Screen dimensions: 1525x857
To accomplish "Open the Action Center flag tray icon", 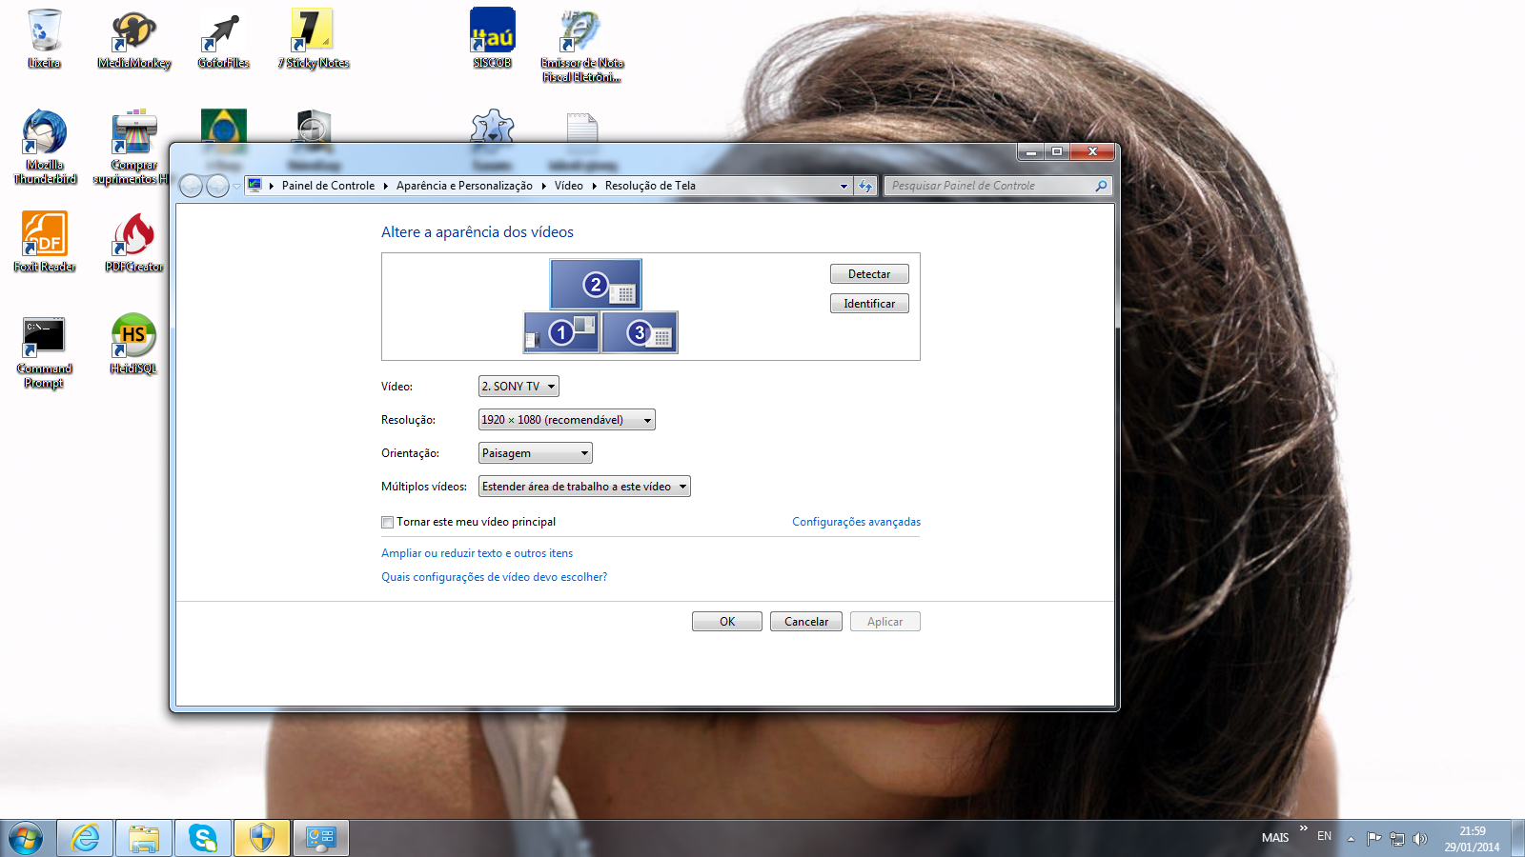I will pyautogui.click(x=1373, y=839).
